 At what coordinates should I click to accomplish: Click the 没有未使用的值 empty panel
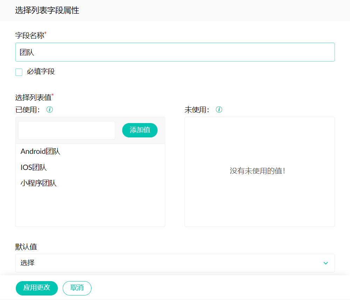pyautogui.click(x=259, y=171)
